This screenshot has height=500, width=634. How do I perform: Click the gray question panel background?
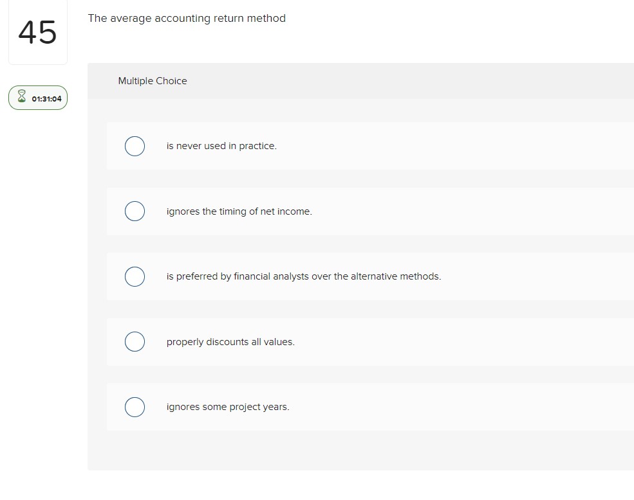pos(360,450)
